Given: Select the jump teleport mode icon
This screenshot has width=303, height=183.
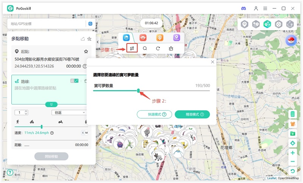Looking at the screenshot, I should tap(290, 25).
